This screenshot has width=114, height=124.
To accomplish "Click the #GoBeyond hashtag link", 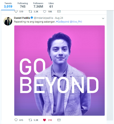I will point(62,22).
